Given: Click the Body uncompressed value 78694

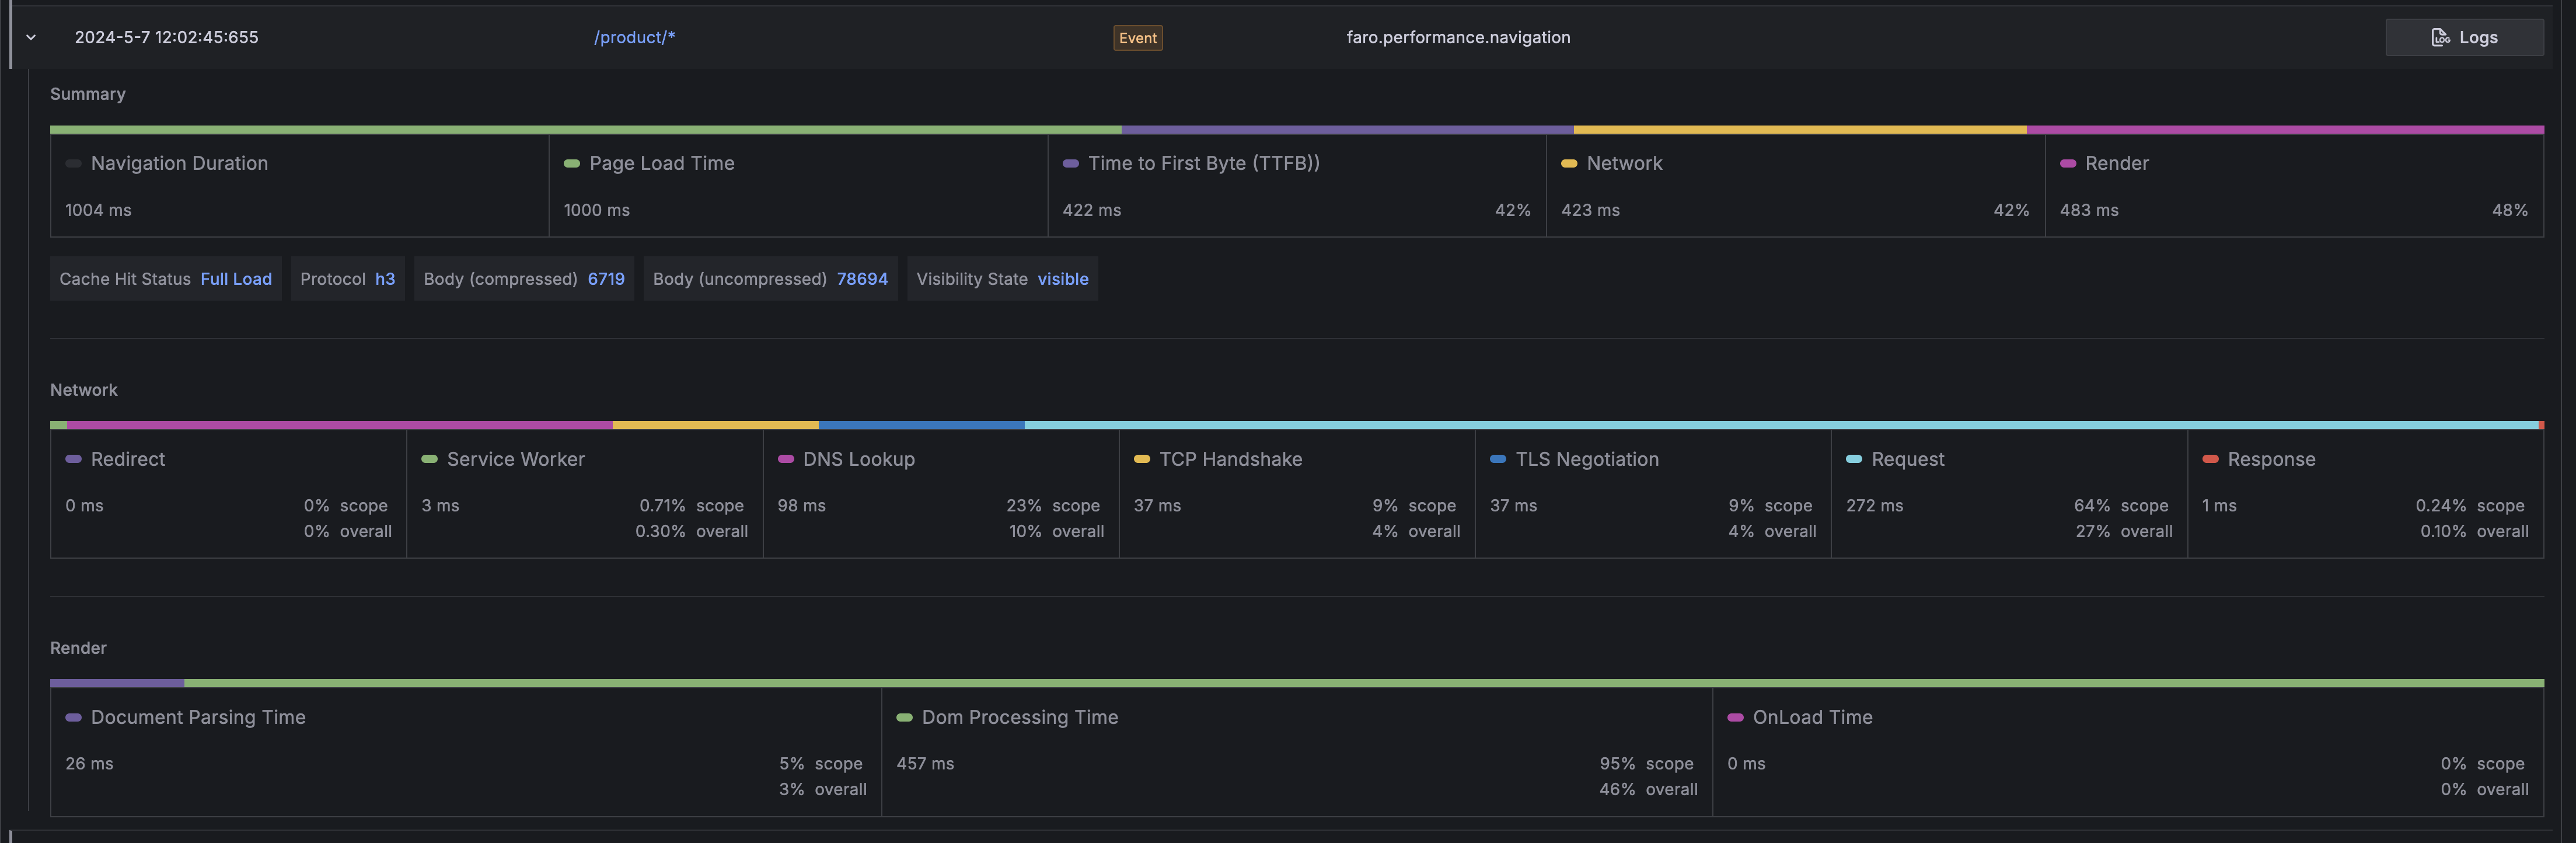Looking at the screenshot, I should tap(862, 279).
